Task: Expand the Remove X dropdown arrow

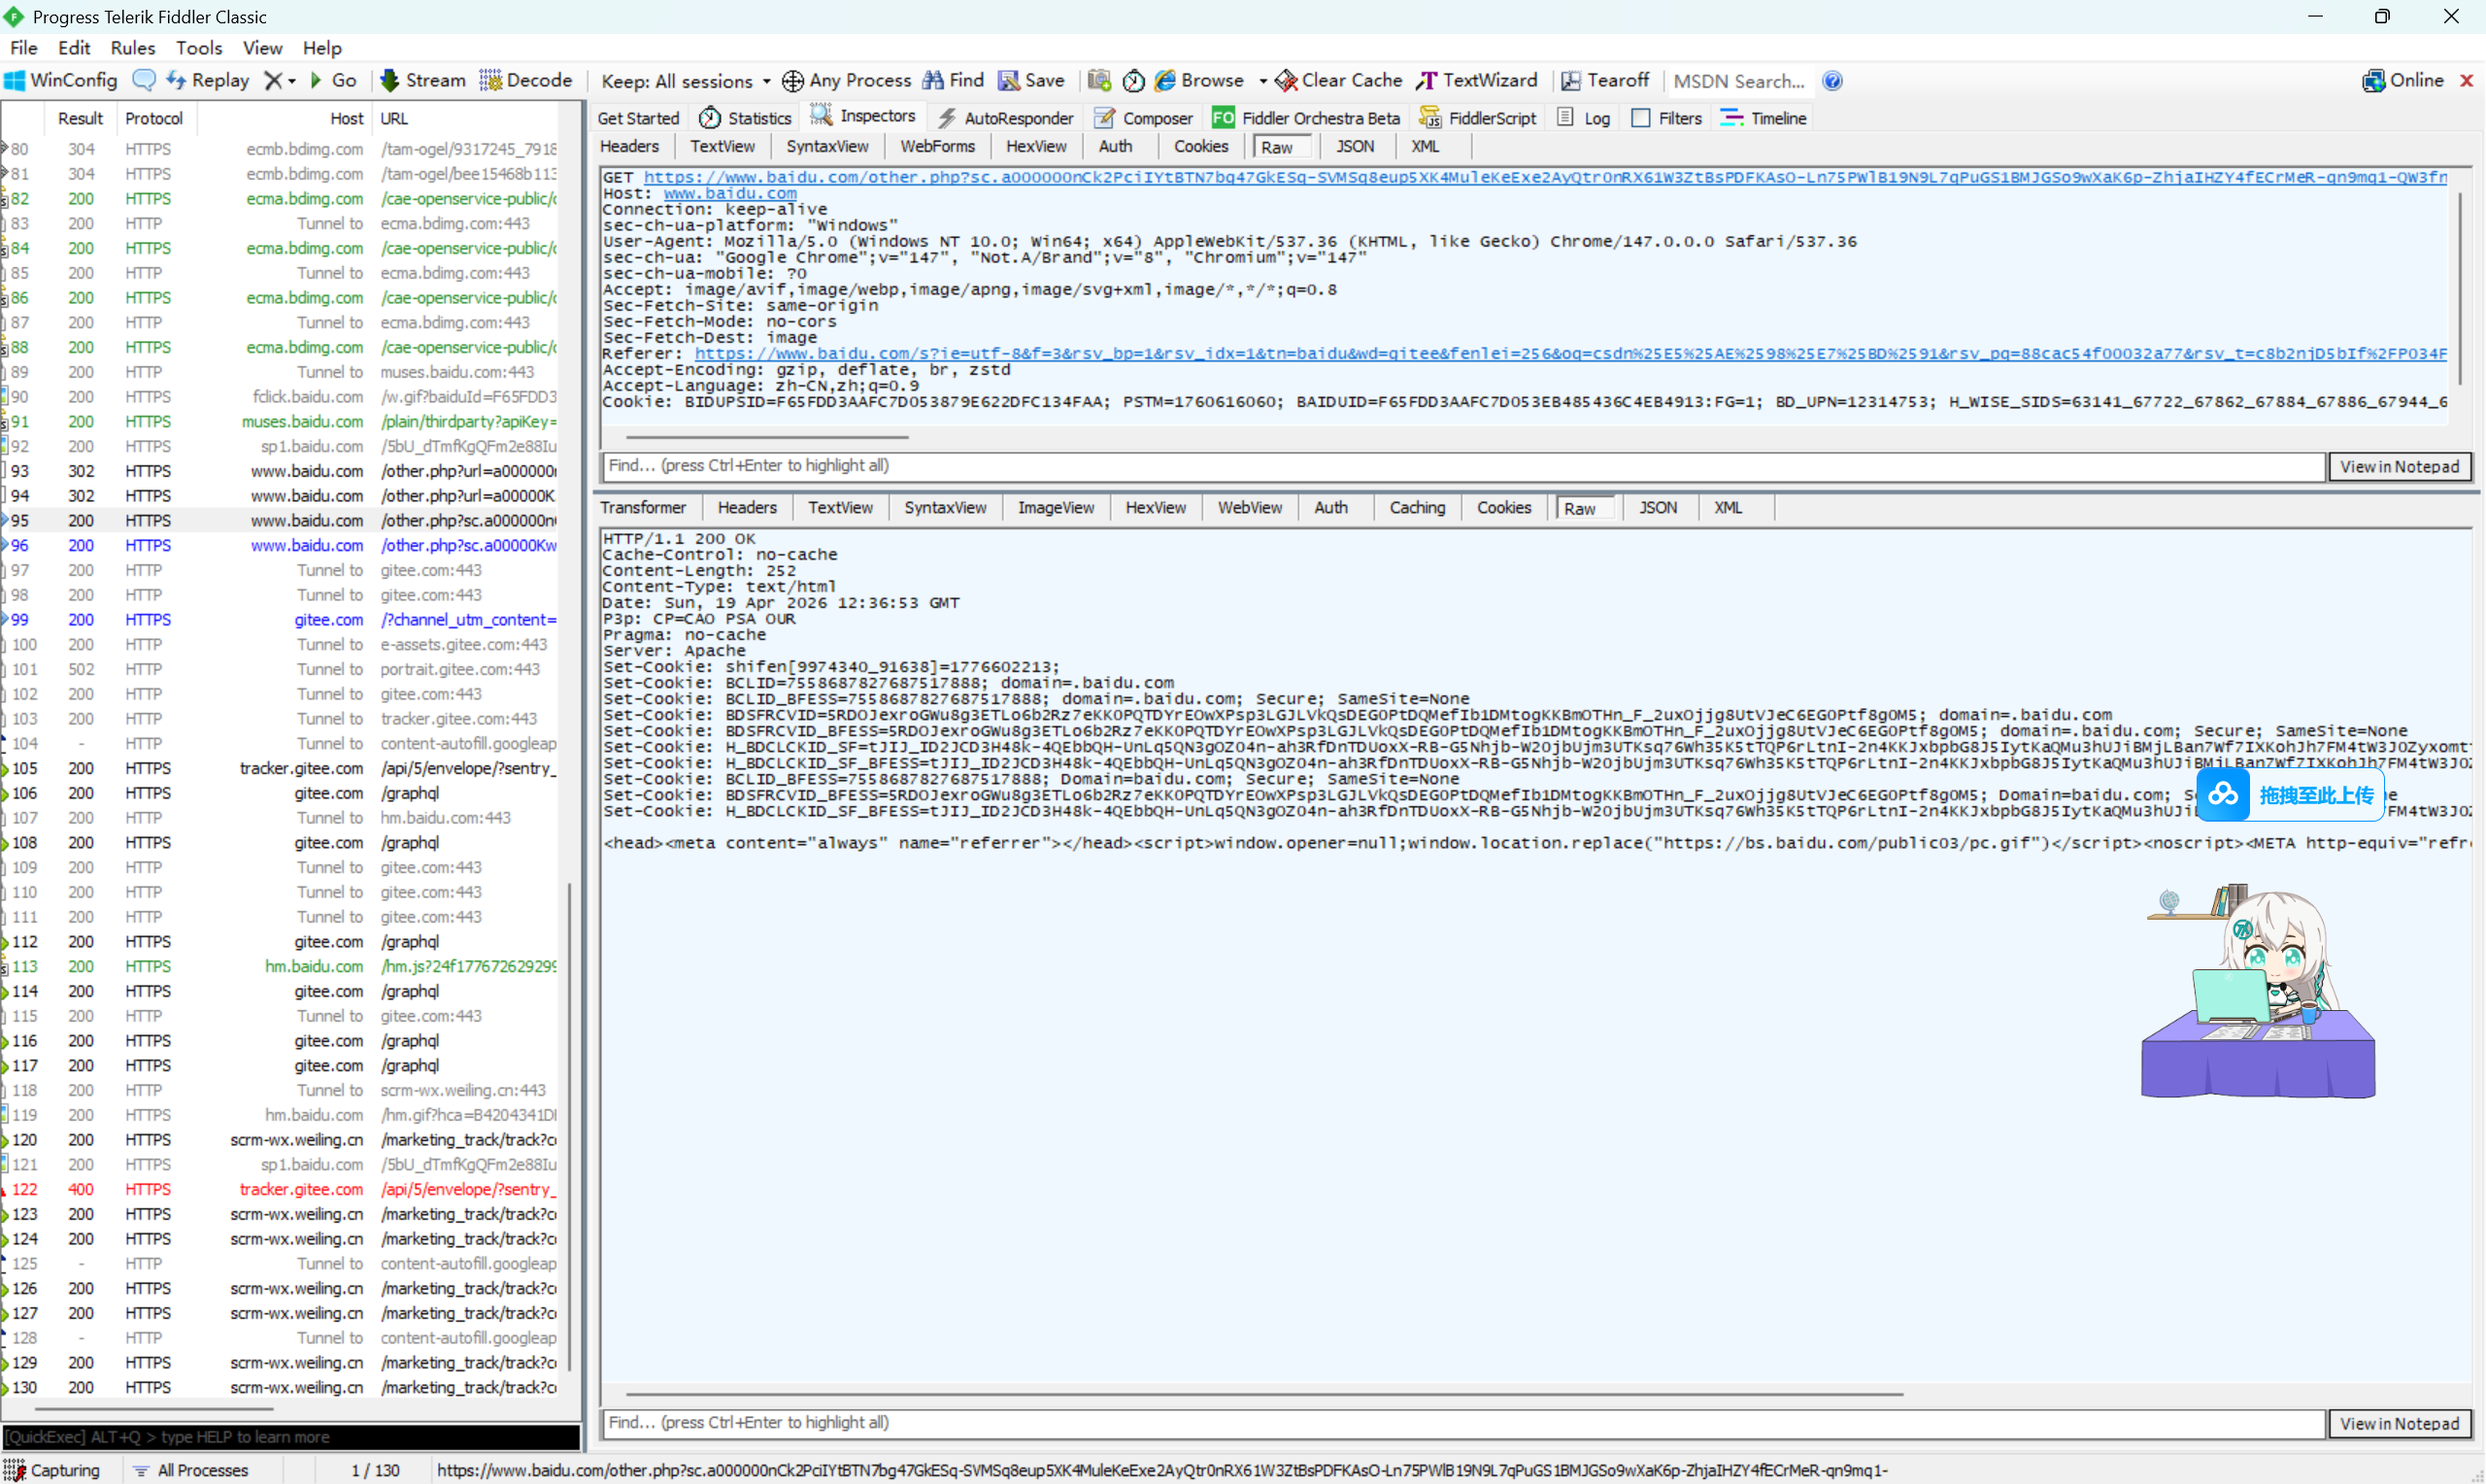Action: tap(292, 80)
